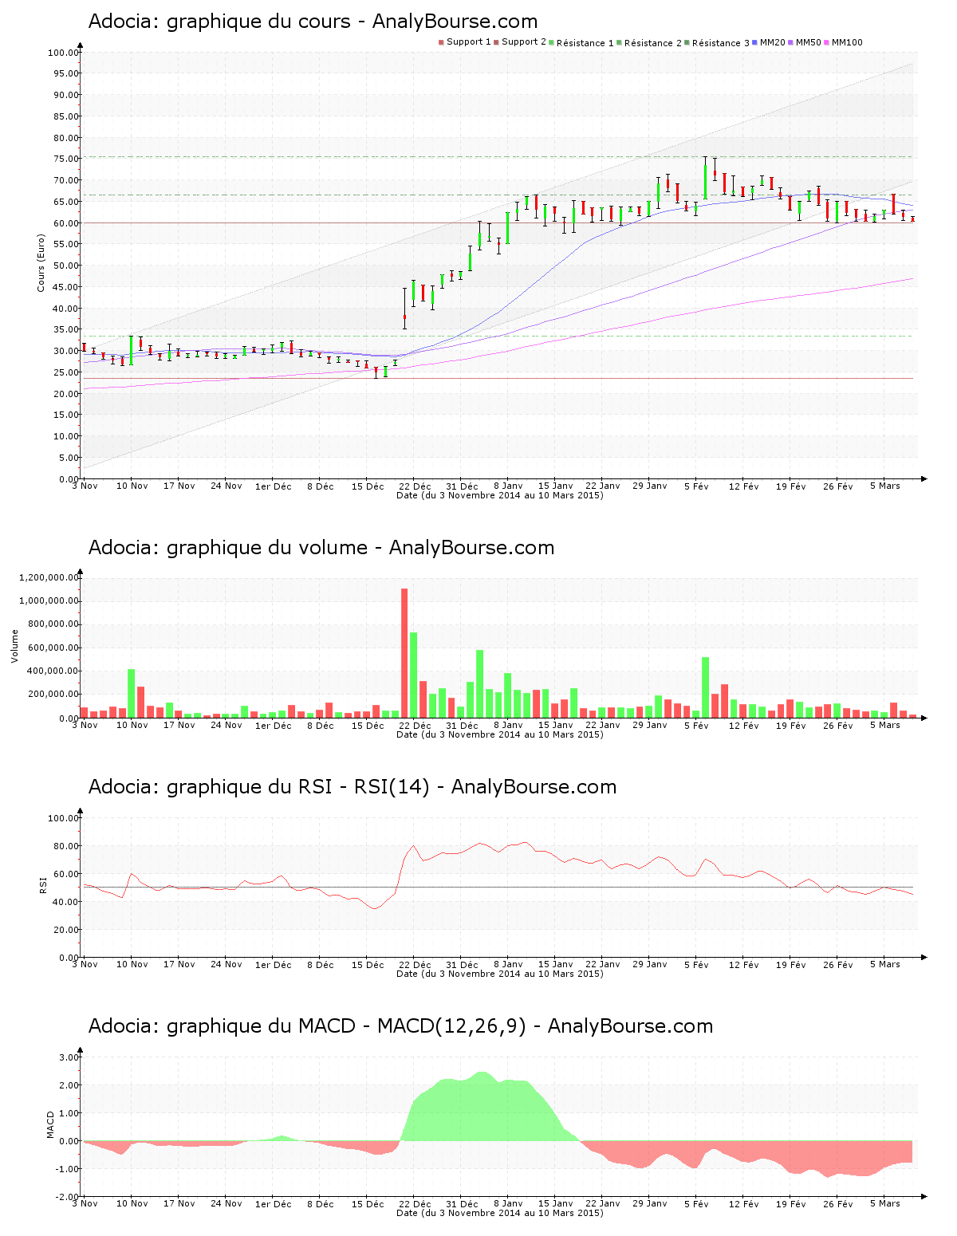Click the 'graphique du MACD' chart title
Image resolution: width=957 pixels, height=1236 pixels.
(400, 1026)
